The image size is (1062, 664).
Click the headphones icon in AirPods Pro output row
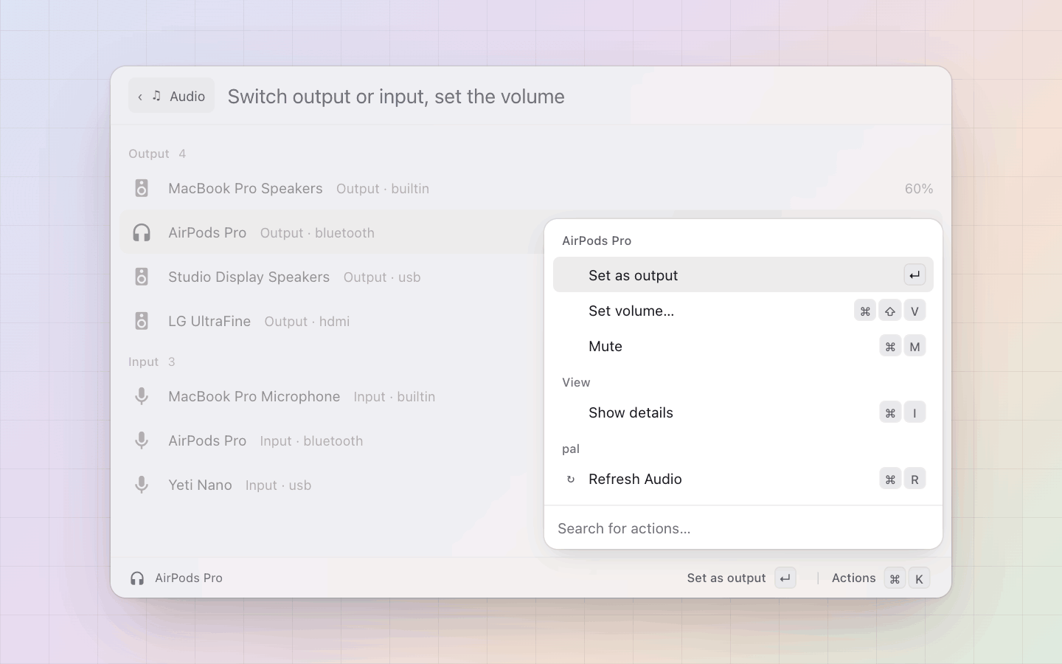click(142, 232)
